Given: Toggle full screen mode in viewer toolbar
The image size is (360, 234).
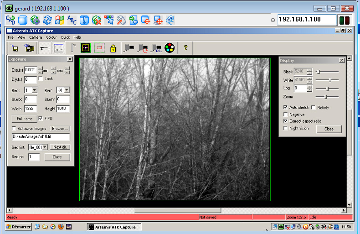Looking at the screenshot, I should pyautogui.click(x=23, y=20).
